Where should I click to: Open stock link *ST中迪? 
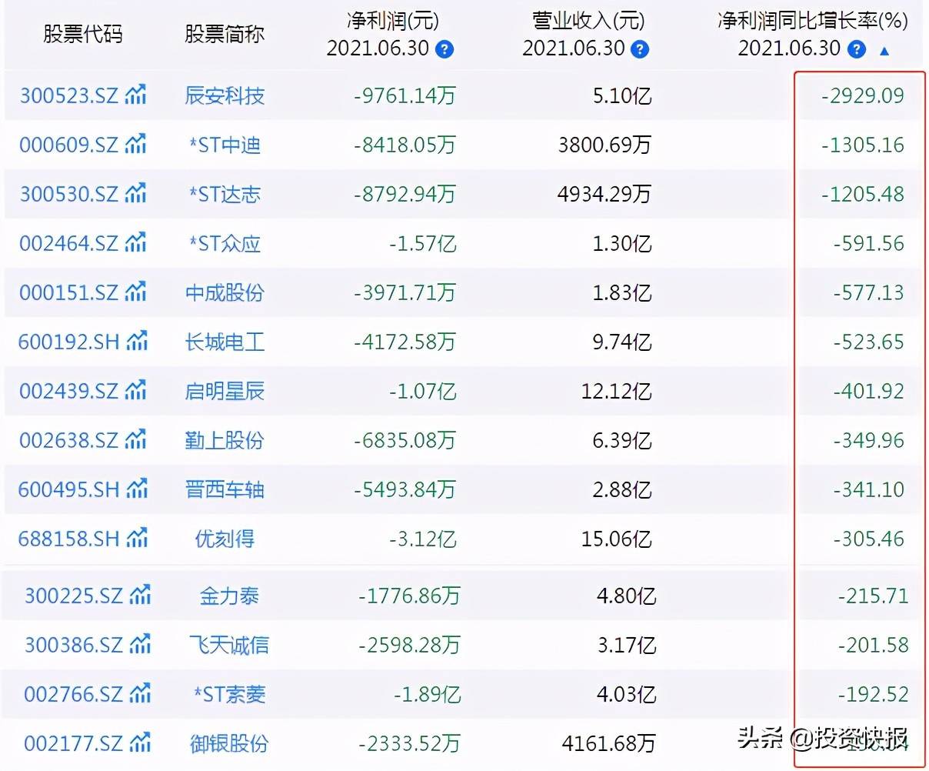coord(225,145)
